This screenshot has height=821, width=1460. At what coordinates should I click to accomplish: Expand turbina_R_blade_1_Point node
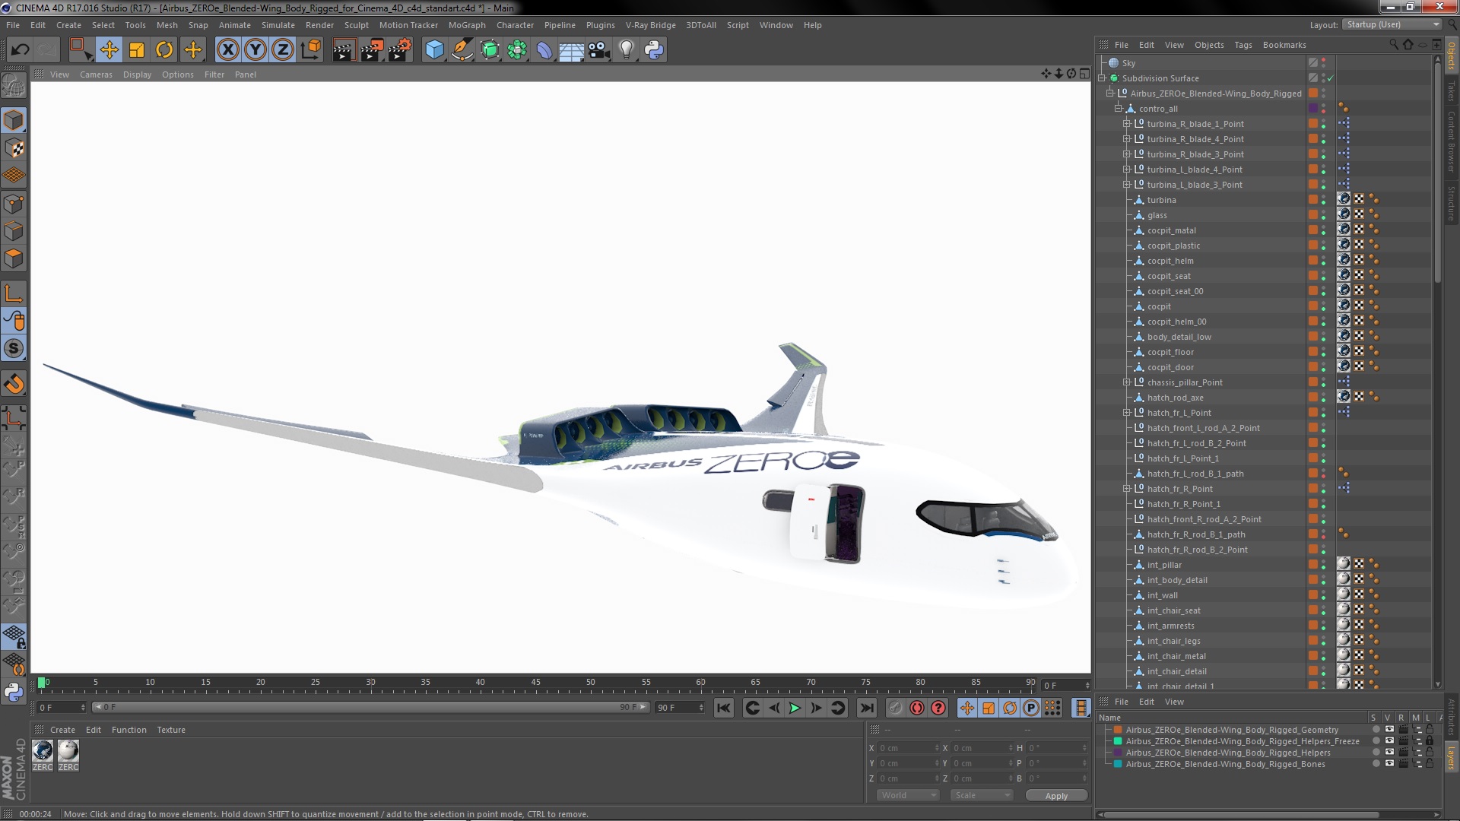pyautogui.click(x=1127, y=124)
